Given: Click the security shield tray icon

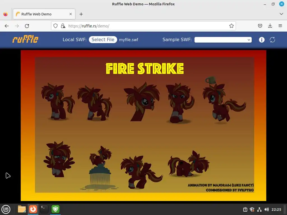Looking at the screenshot, I should (x=252, y=209).
